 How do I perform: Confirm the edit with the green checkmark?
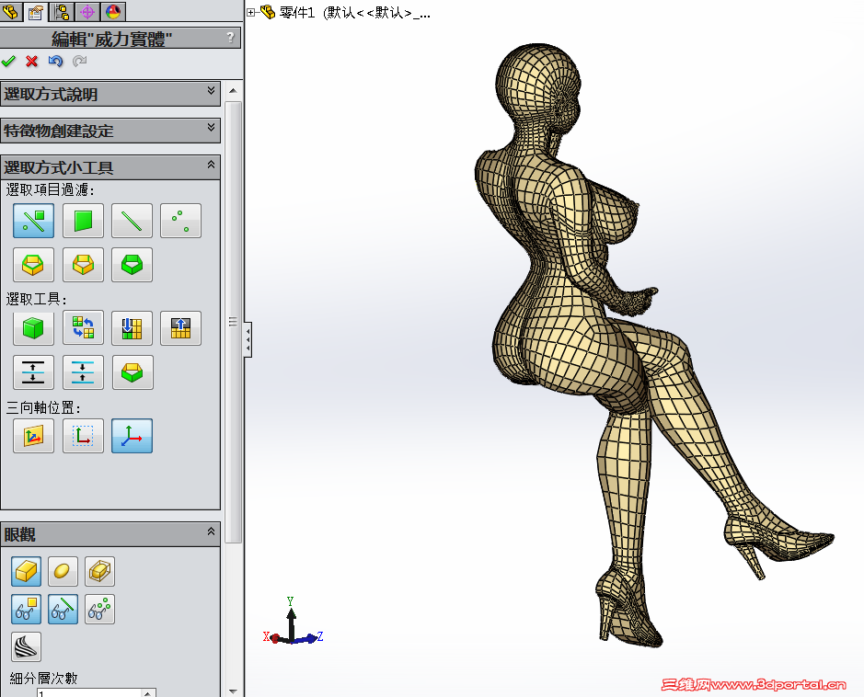click(8, 61)
